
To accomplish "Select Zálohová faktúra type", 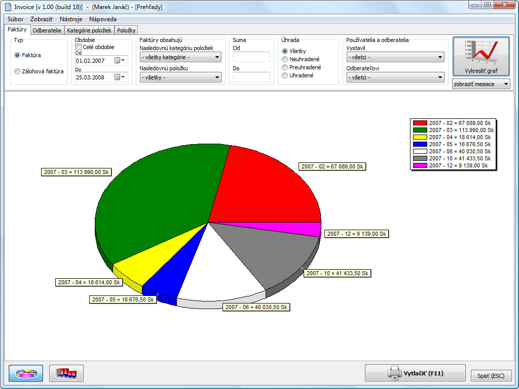I will (x=17, y=71).
